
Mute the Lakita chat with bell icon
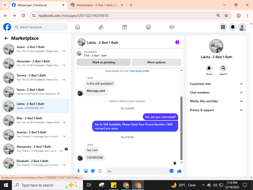(x=209, y=68)
